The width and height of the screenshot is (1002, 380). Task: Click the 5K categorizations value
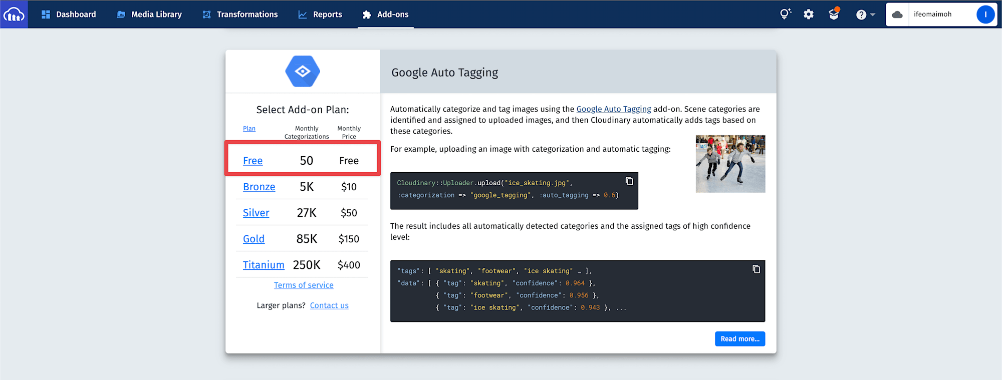pos(307,187)
